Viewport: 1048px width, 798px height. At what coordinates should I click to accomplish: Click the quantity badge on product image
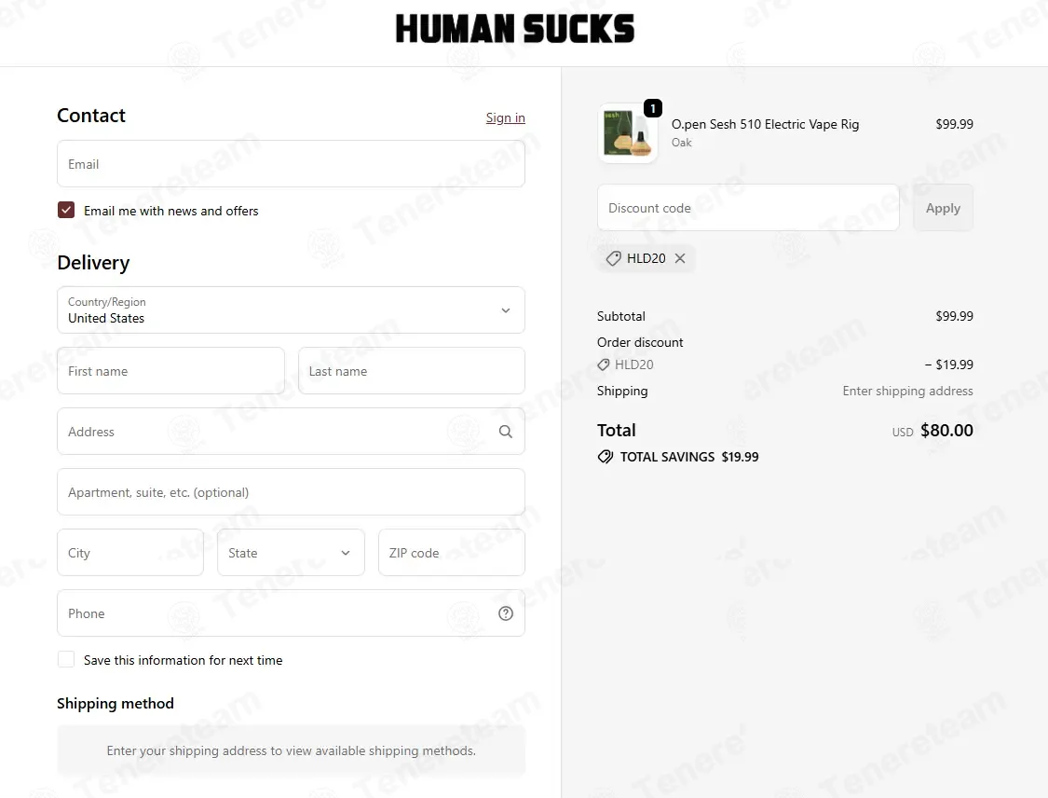coord(652,108)
